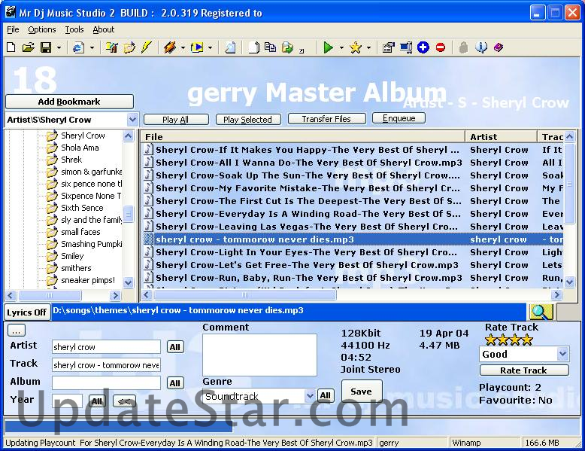Click the playback progress bar at the bottom
The height and width of the screenshot is (451, 585).
coord(292,426)
